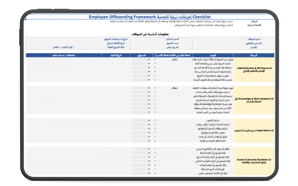This screenshot has height=186, width=298.
Task: Click the القسم field label
Action: [x=254, y=47]
